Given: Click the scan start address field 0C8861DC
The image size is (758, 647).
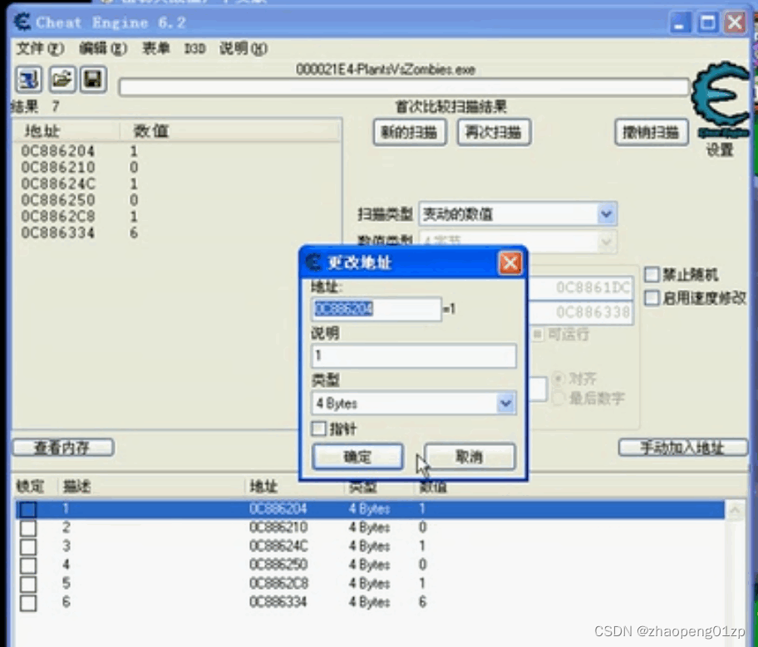Looking at the screenshot, I should pos(580,287).
